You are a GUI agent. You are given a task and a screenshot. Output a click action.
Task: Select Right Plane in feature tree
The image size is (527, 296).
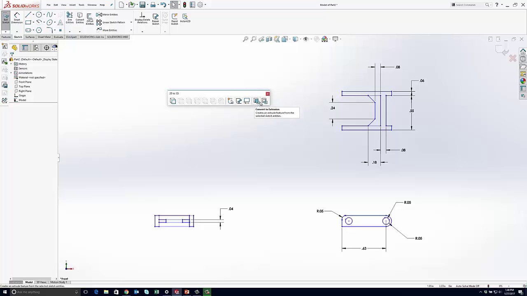(25, 91)
